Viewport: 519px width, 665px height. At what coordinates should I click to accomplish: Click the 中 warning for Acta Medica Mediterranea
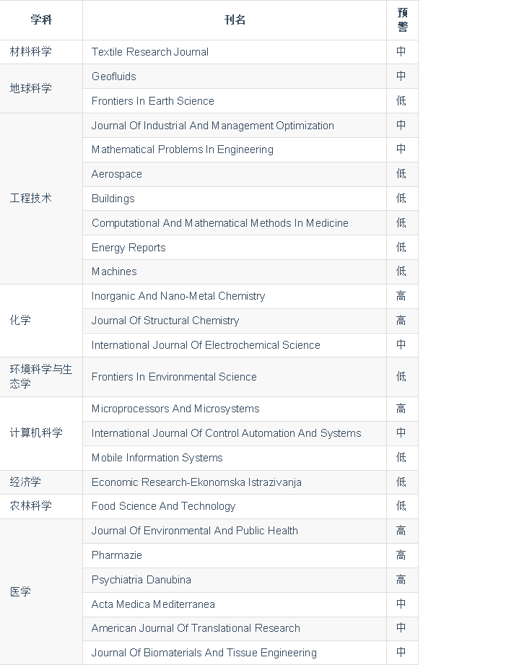(401, 605)
